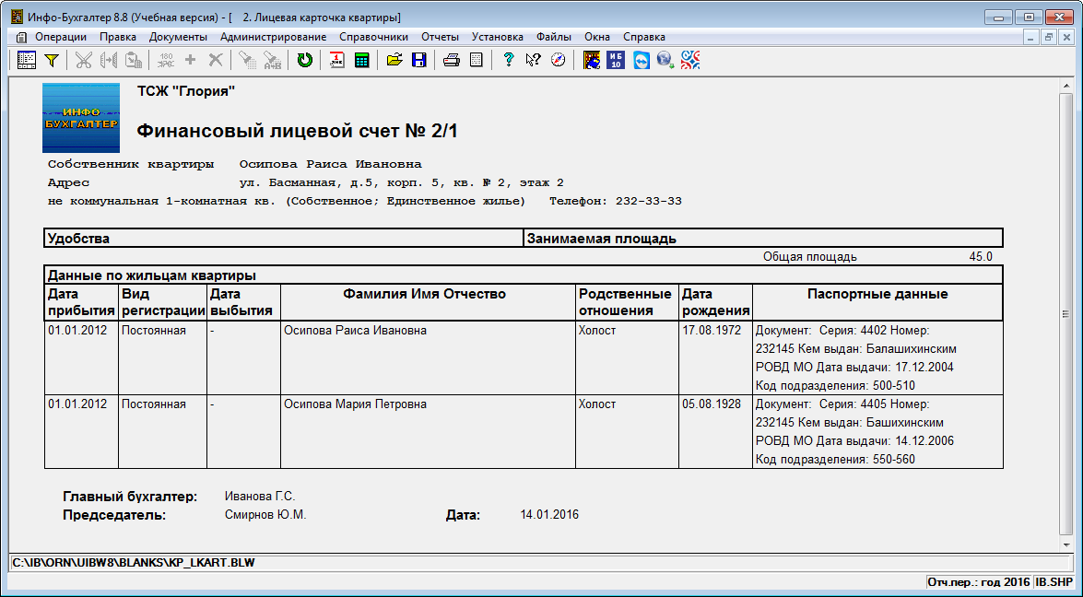This screenshot has height=597, width=1083.
Task: Click the grayed 180 toolbar icon
Action: [x=166, y=60]
